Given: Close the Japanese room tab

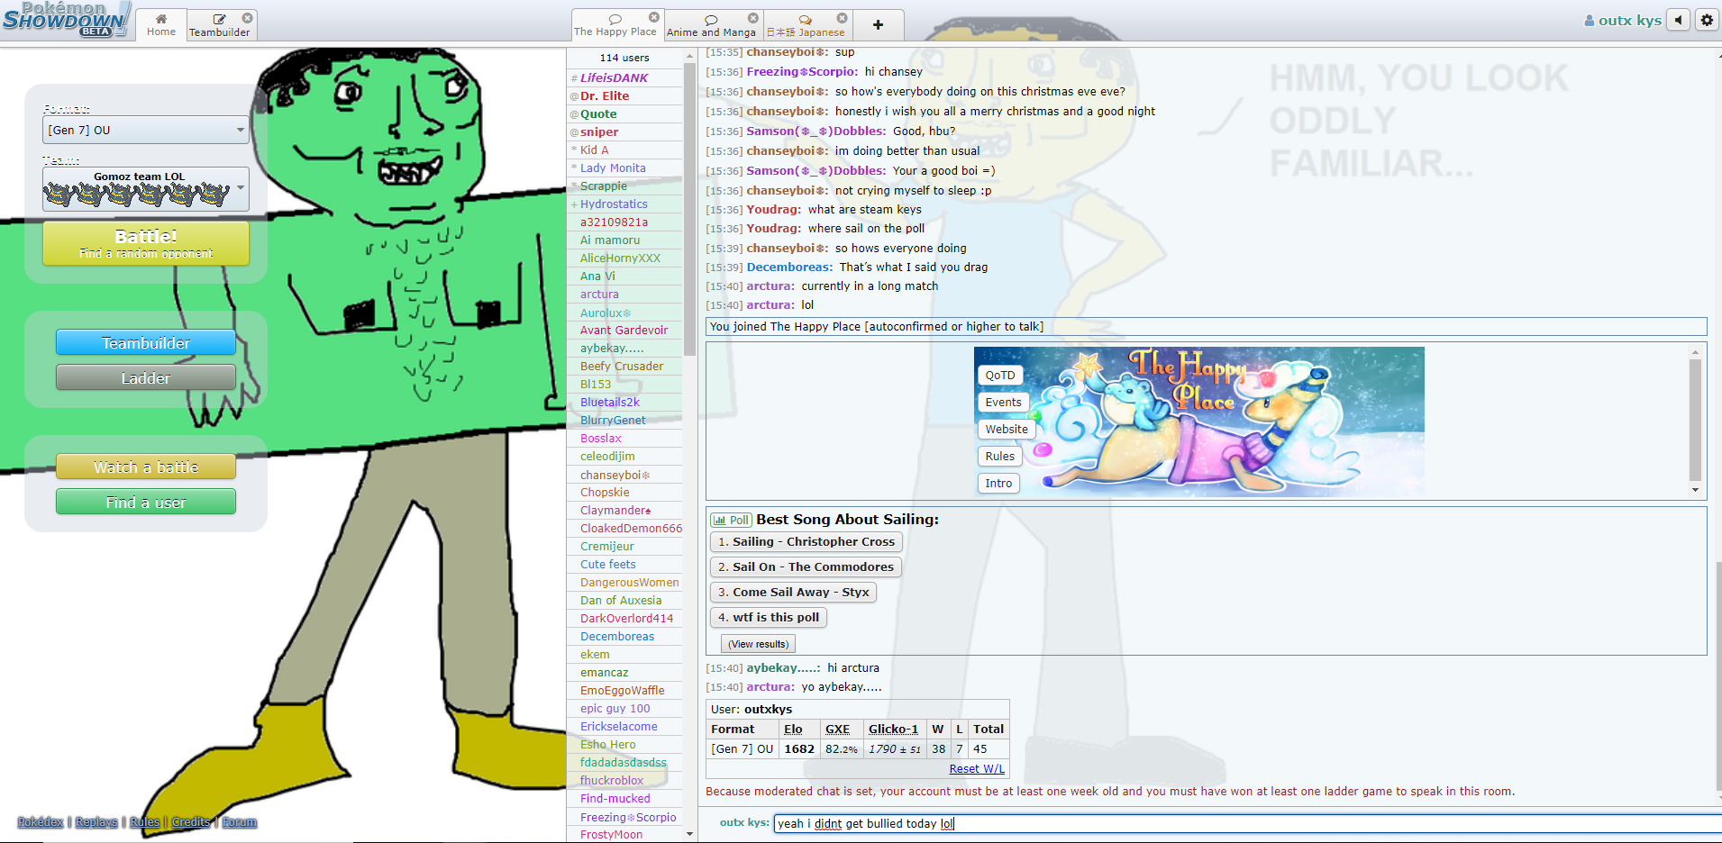Looking at the screenshot, I should 842,18.
